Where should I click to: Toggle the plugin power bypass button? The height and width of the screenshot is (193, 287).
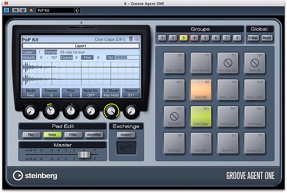tap(6, 10)
